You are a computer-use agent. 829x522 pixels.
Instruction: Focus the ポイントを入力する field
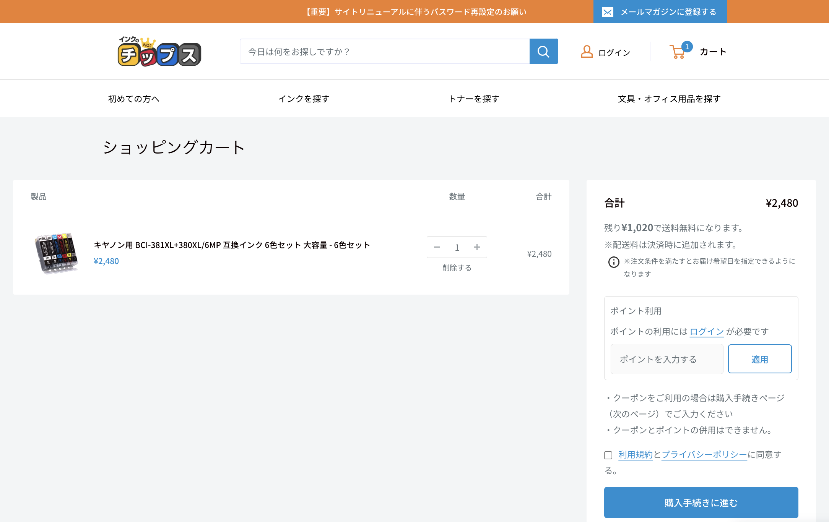tap(667, 359)
